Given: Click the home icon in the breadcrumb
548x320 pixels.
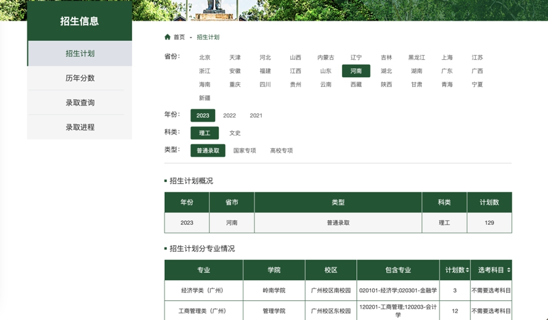Looking at the screenshot, I should [x=168, y=37].
